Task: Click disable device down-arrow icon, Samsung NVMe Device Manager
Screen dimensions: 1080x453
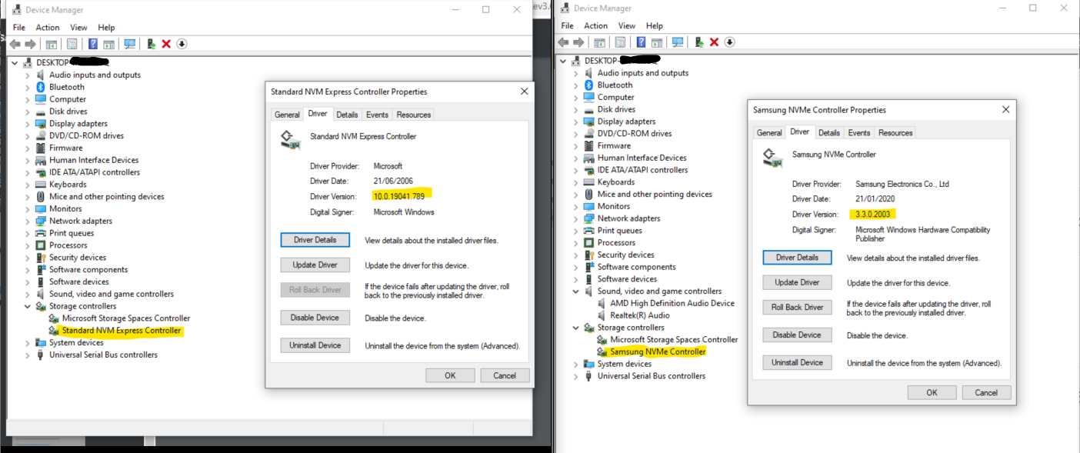Action: (x=730, y=42)
